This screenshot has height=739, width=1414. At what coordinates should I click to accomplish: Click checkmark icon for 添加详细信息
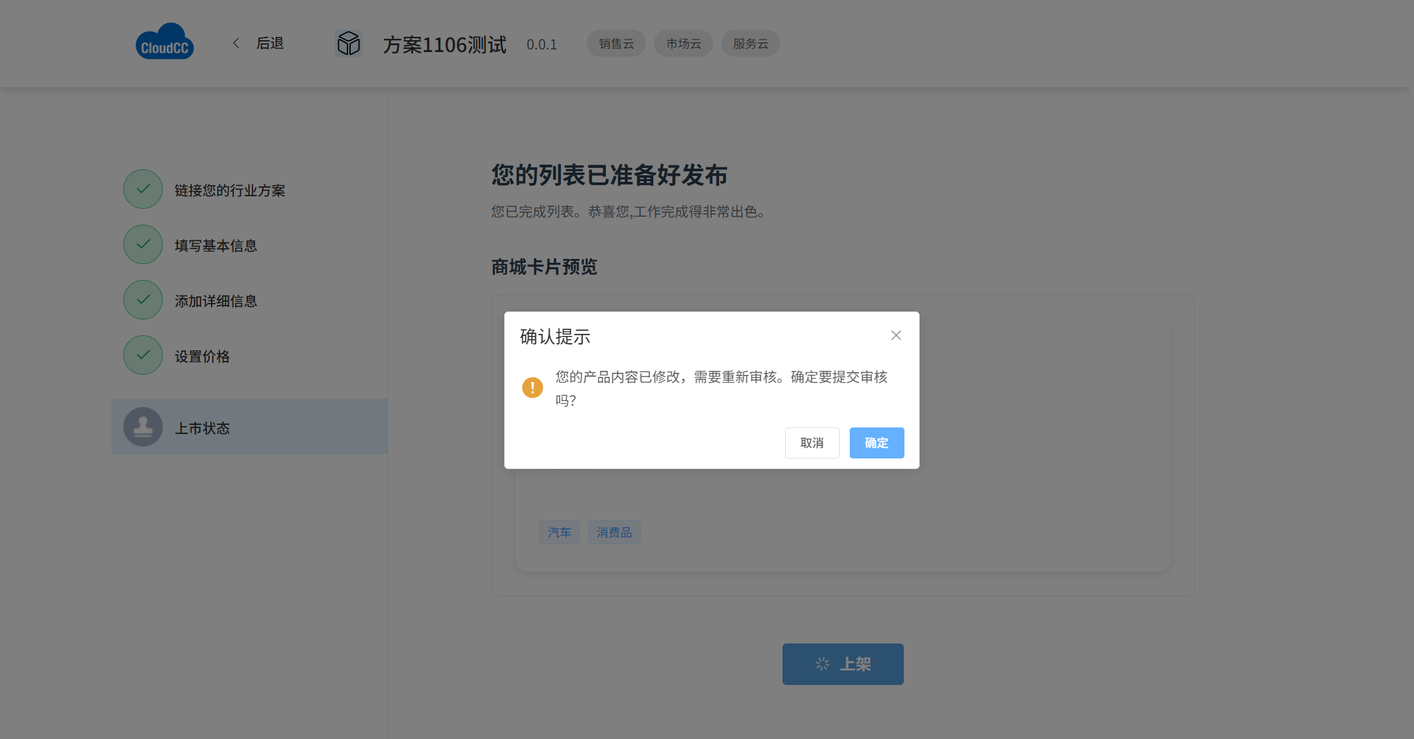tap(143, 300)
